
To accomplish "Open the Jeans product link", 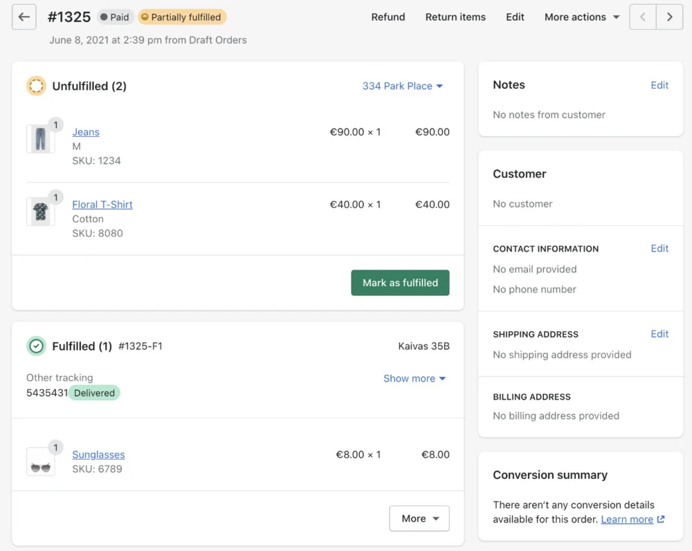I will coord(86,132).
